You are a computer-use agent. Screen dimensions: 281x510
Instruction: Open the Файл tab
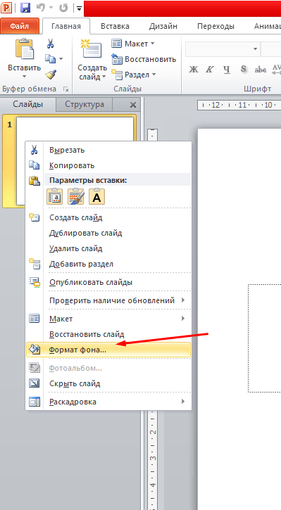point(20,26)
